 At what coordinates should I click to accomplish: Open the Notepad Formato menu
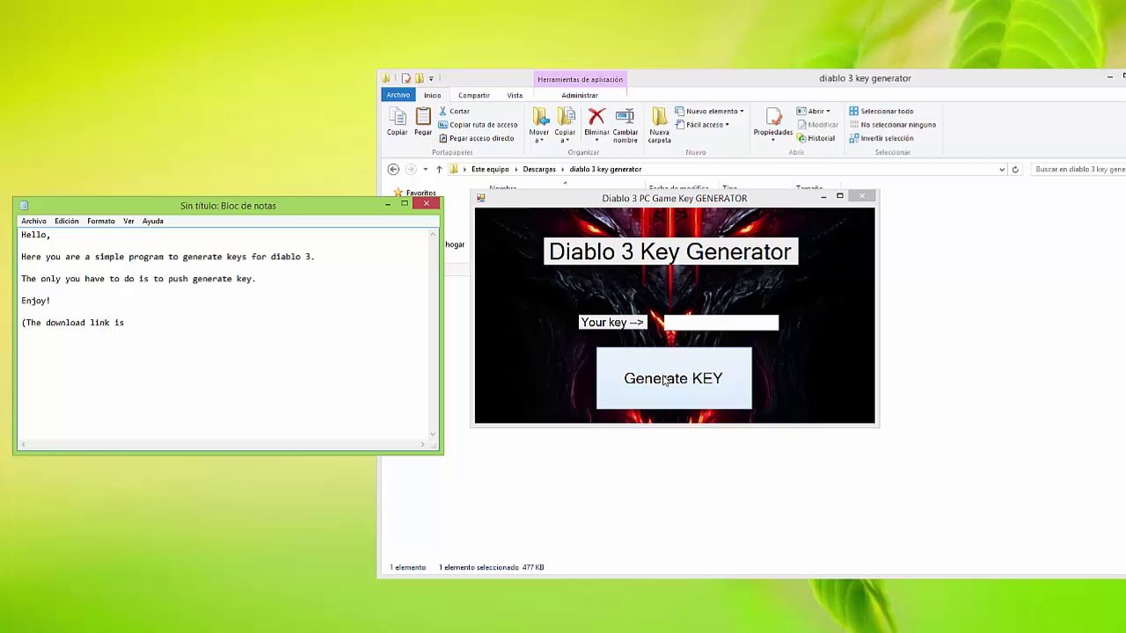pos(101,222)
